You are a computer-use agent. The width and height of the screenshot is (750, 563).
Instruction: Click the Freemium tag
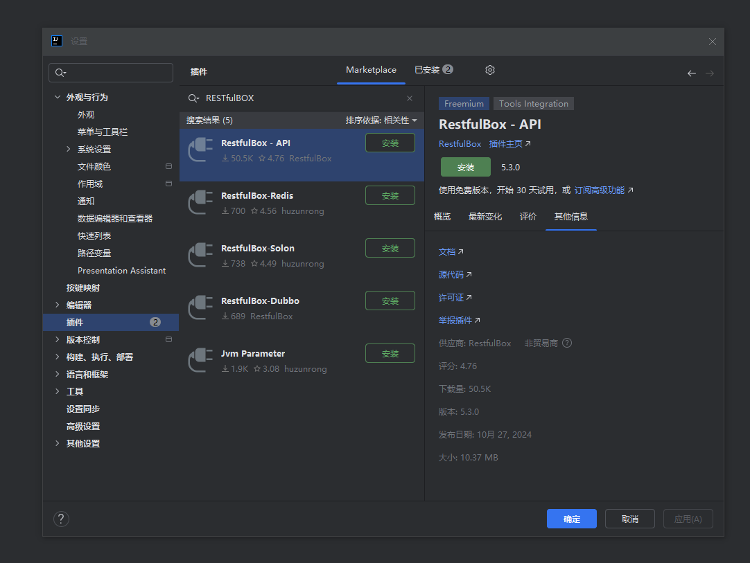(464, 104)
